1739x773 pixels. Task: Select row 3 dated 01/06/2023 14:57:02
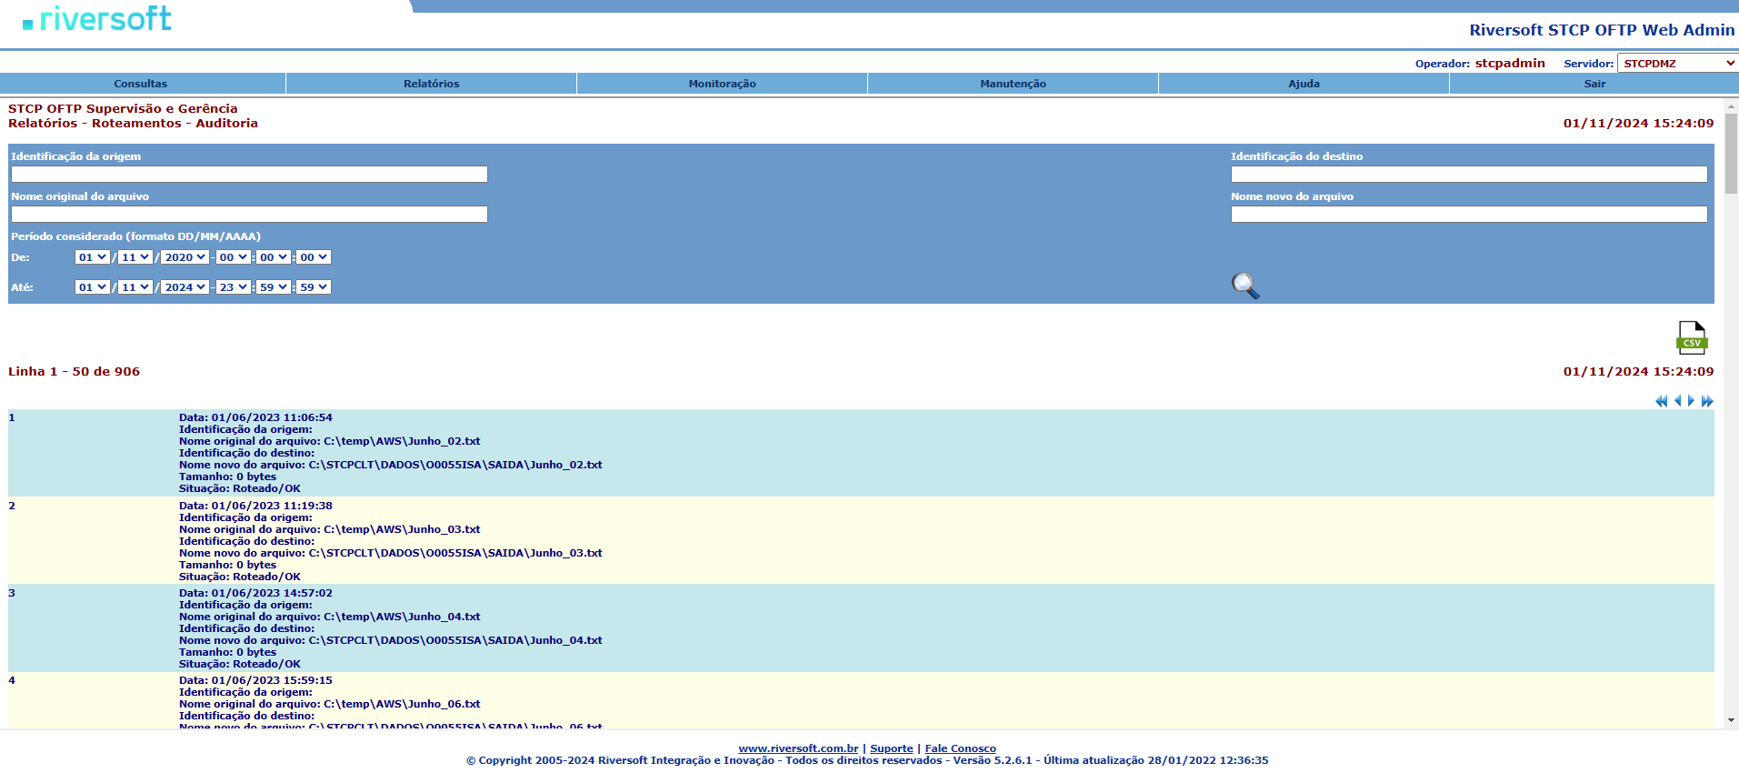(x=861, y=627)
